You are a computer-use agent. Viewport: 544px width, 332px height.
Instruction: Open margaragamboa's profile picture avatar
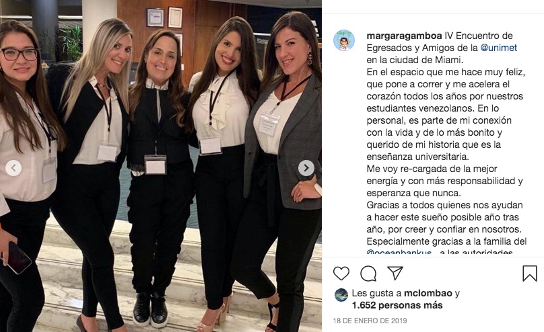click(344, 40)
